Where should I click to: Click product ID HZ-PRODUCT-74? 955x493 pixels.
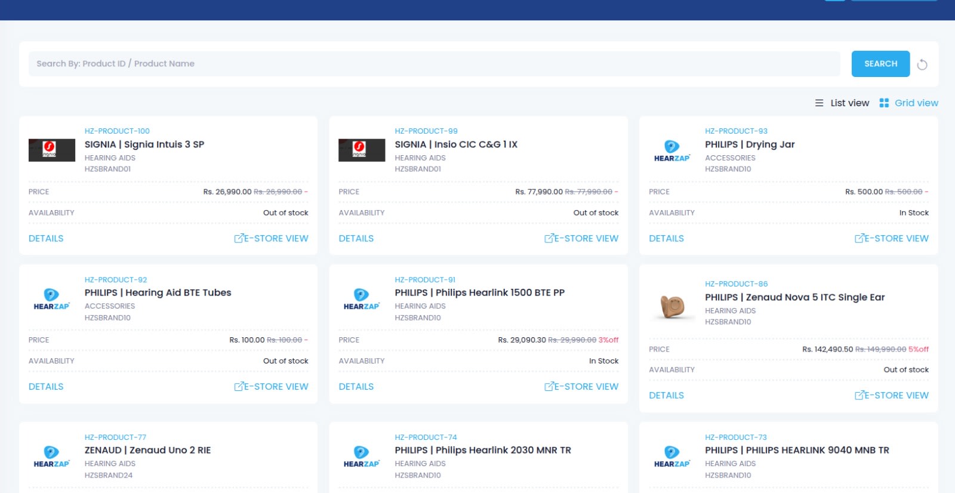click(x=426, y=437)
